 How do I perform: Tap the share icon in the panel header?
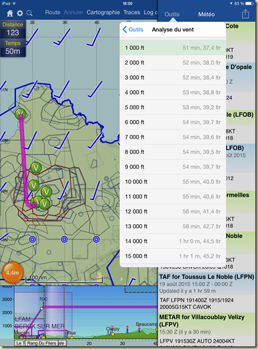[x=245, y=14]
